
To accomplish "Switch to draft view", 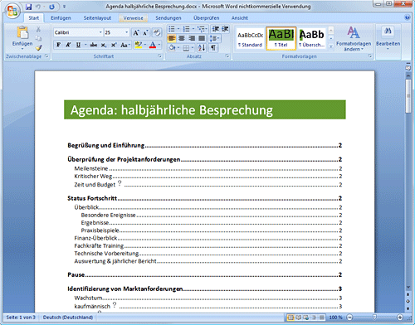I will [322, 318].
